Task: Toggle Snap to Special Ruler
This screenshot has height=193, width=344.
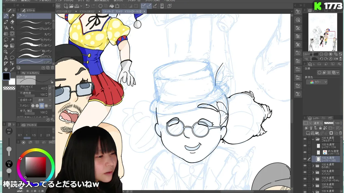Action: tap(149, 6)
